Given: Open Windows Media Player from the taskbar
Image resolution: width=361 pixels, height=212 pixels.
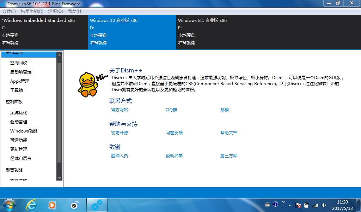Looking at the screenshot, I should [53, 205].
